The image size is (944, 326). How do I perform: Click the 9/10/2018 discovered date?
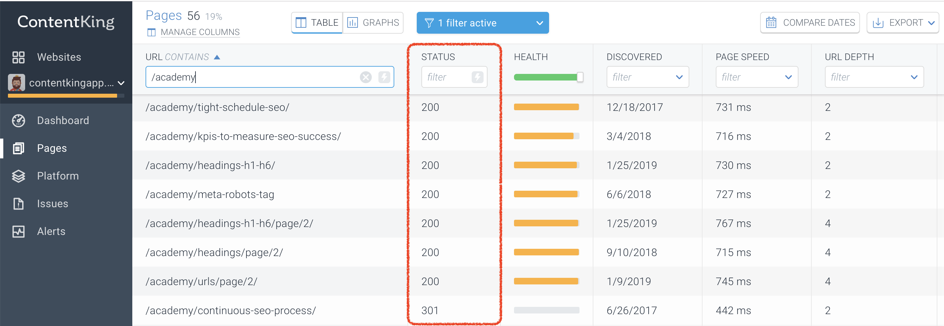pyautogui.click(x=631, y=252)
